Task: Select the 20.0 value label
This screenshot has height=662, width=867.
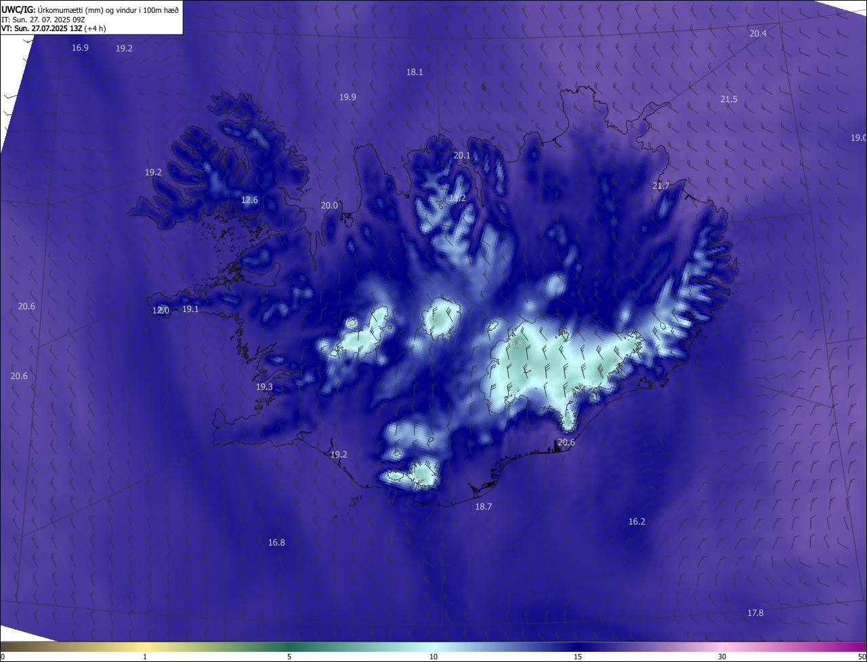Action: point(329,205)
